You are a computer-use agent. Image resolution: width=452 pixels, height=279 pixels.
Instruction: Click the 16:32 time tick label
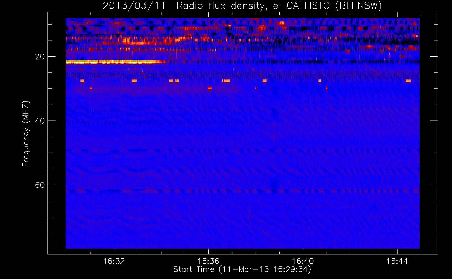click(114, 261)
